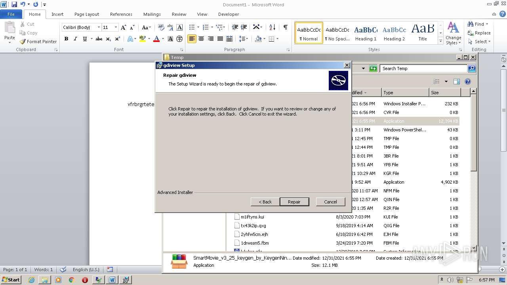Cancel the gdiview setup wizard
This screenshot has height=285, width=507.
tap(330, 202)
